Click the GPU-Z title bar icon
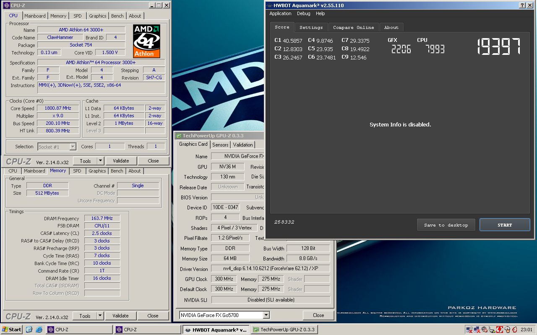The image size is (537, 335). pyautogui.click(x=179, y=136)
